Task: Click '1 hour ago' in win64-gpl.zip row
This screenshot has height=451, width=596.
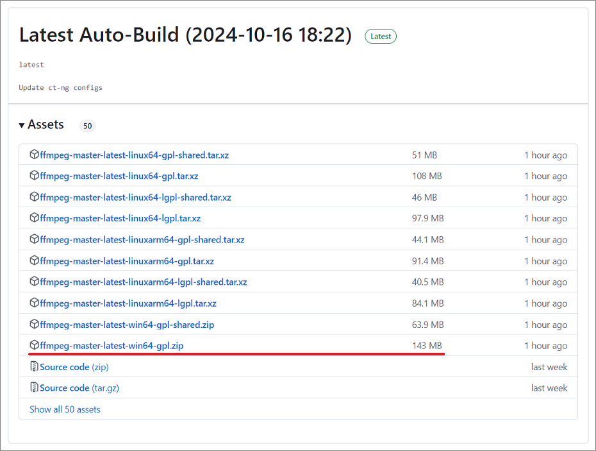Action: point(546,346)
